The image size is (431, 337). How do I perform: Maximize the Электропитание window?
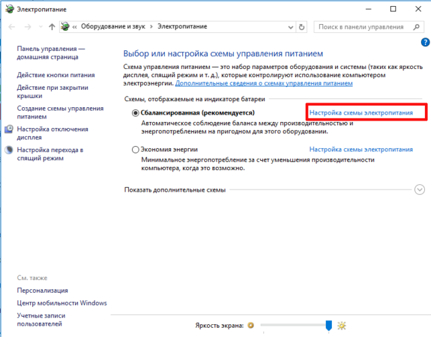coord(393,9)
